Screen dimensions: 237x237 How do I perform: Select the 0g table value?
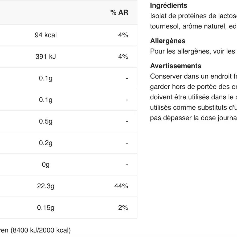(x=46, y=165)
